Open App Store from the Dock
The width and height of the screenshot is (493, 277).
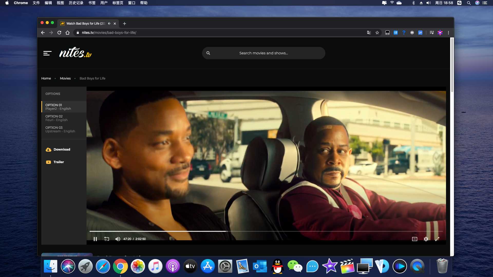[208, 266]
